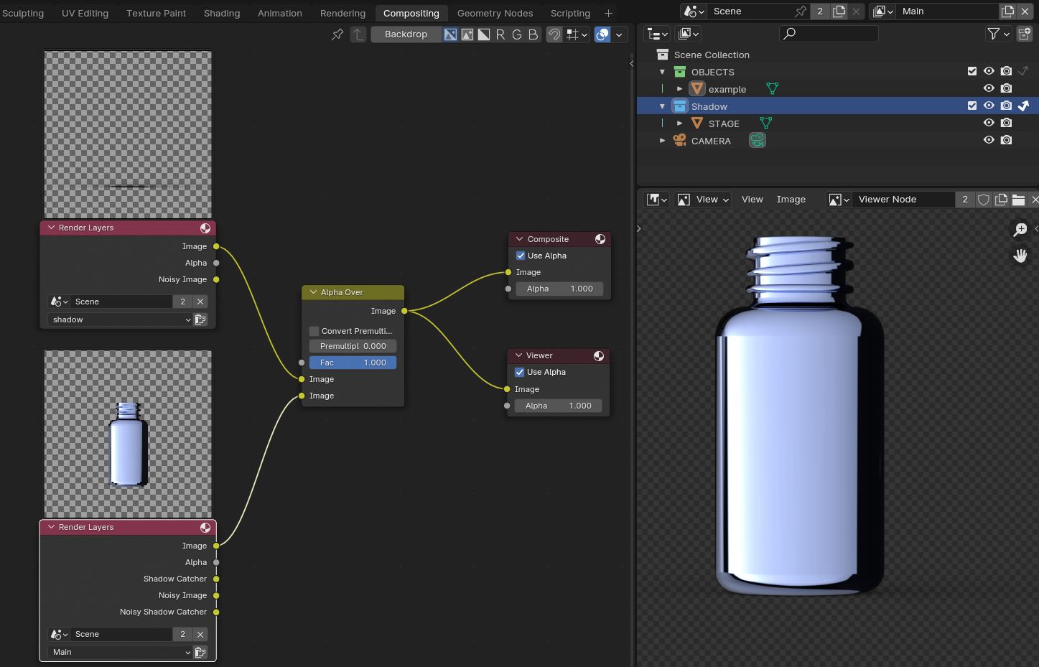Show the Green backdrop channel

click(516, 34)
